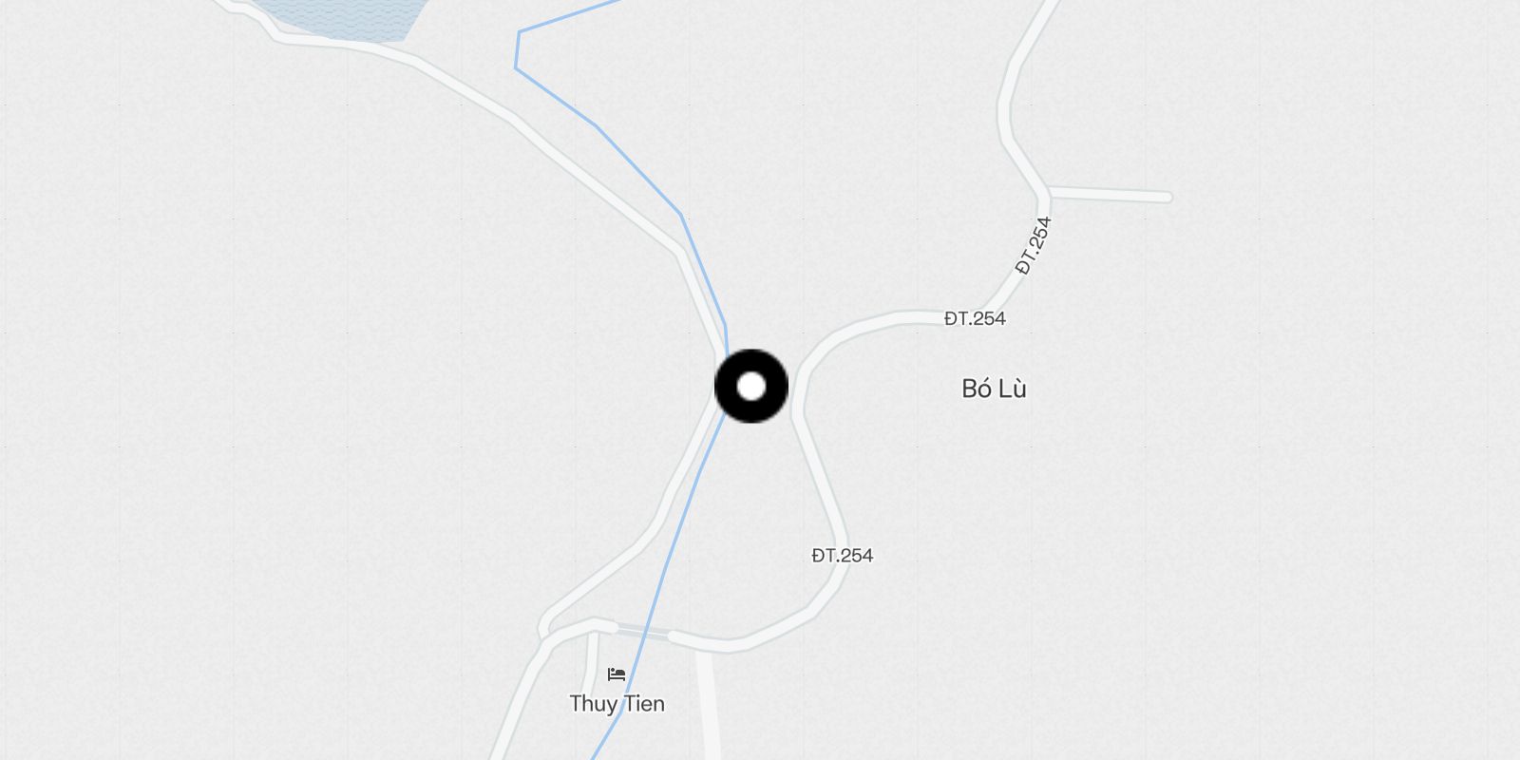Viewport: 1520px width, 760px height.
Task: Click the ĐT.254 road at the top-right edge
Action: [x=1045, y=11]
